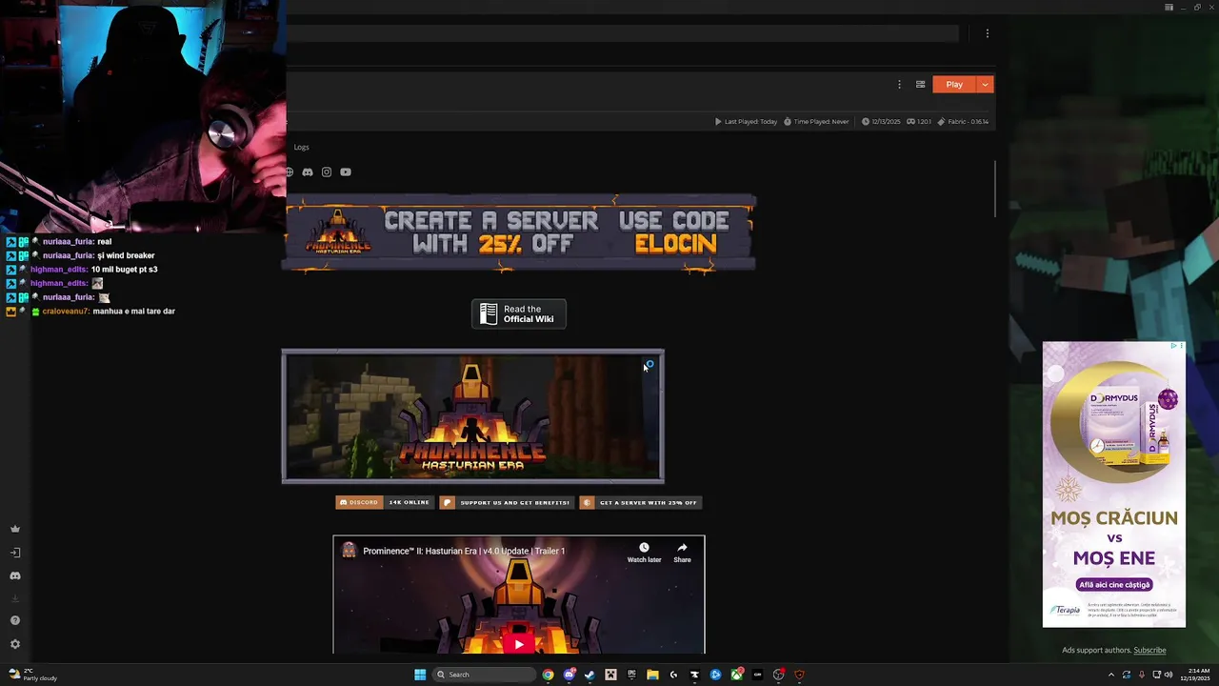Show hidden system tray icons chevron
This screenshot has width=1219, height=686.
(x=1110, y=675)
